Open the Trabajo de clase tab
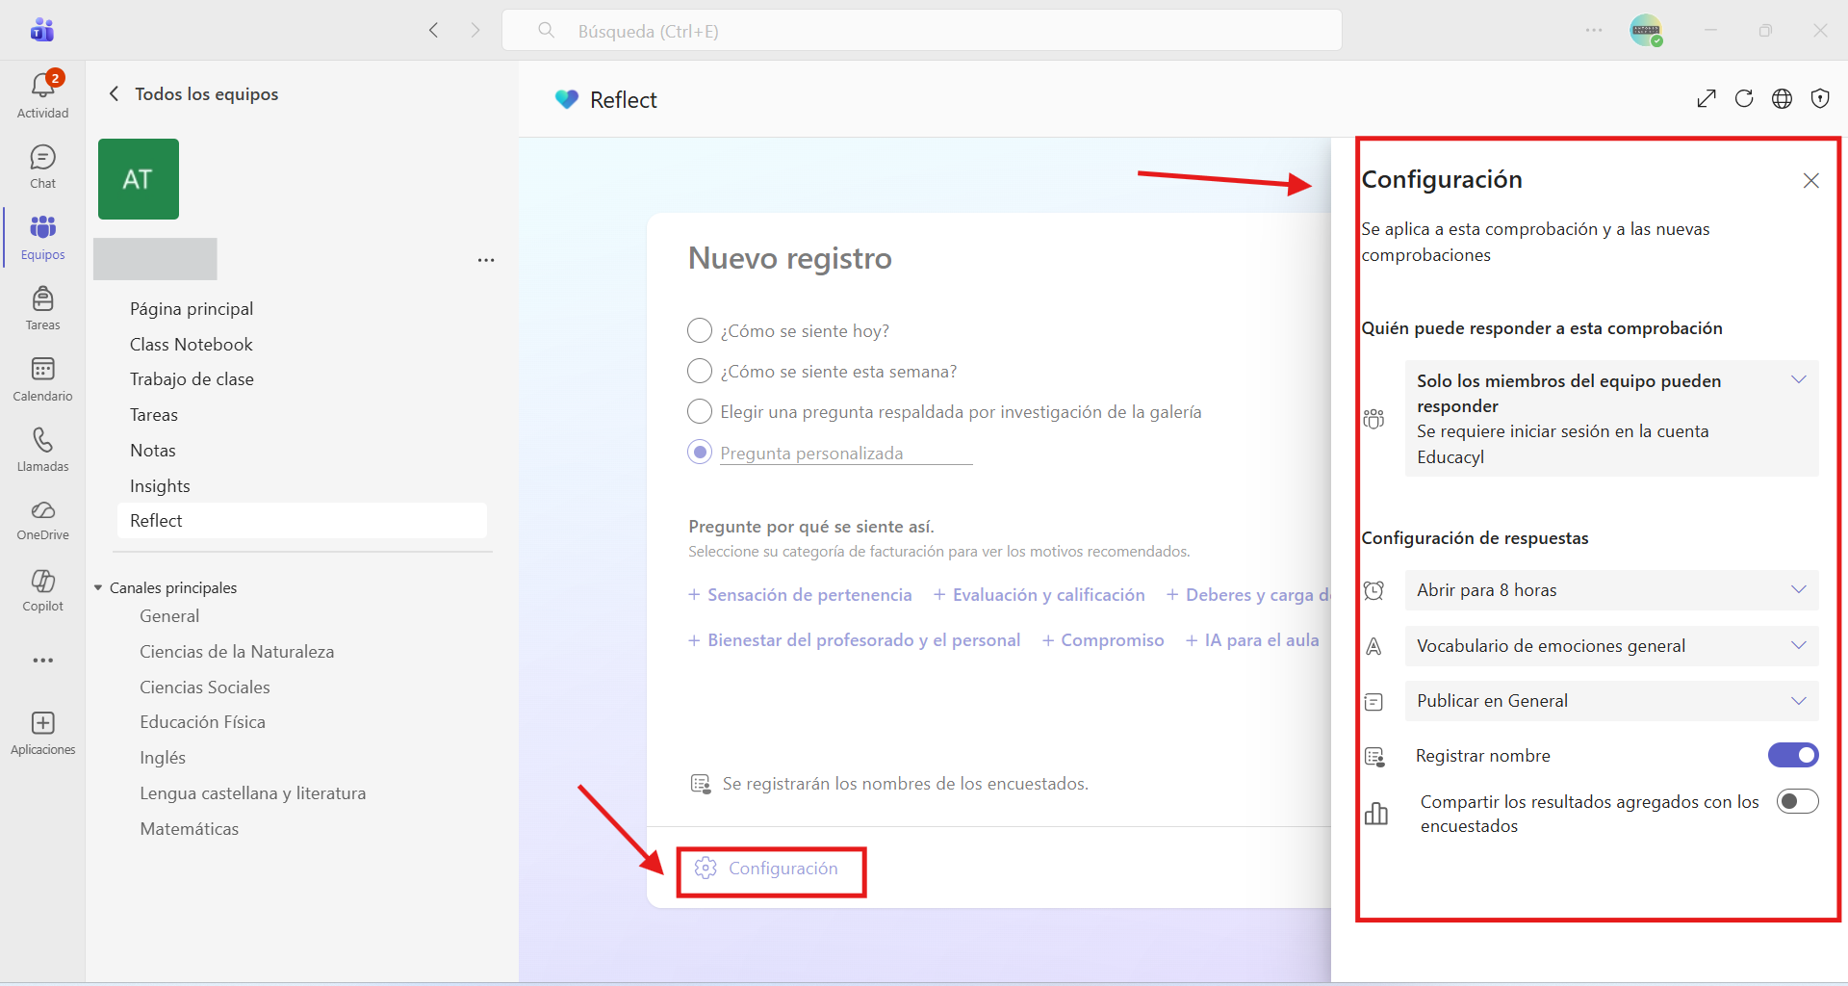Screen dimensions: 1848x986 coord(192,379)
